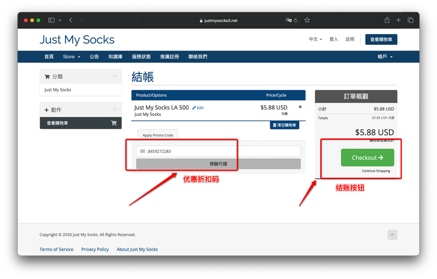Open the 首頁 nav item
Screen dimensions: 437x279
[49, 57]
